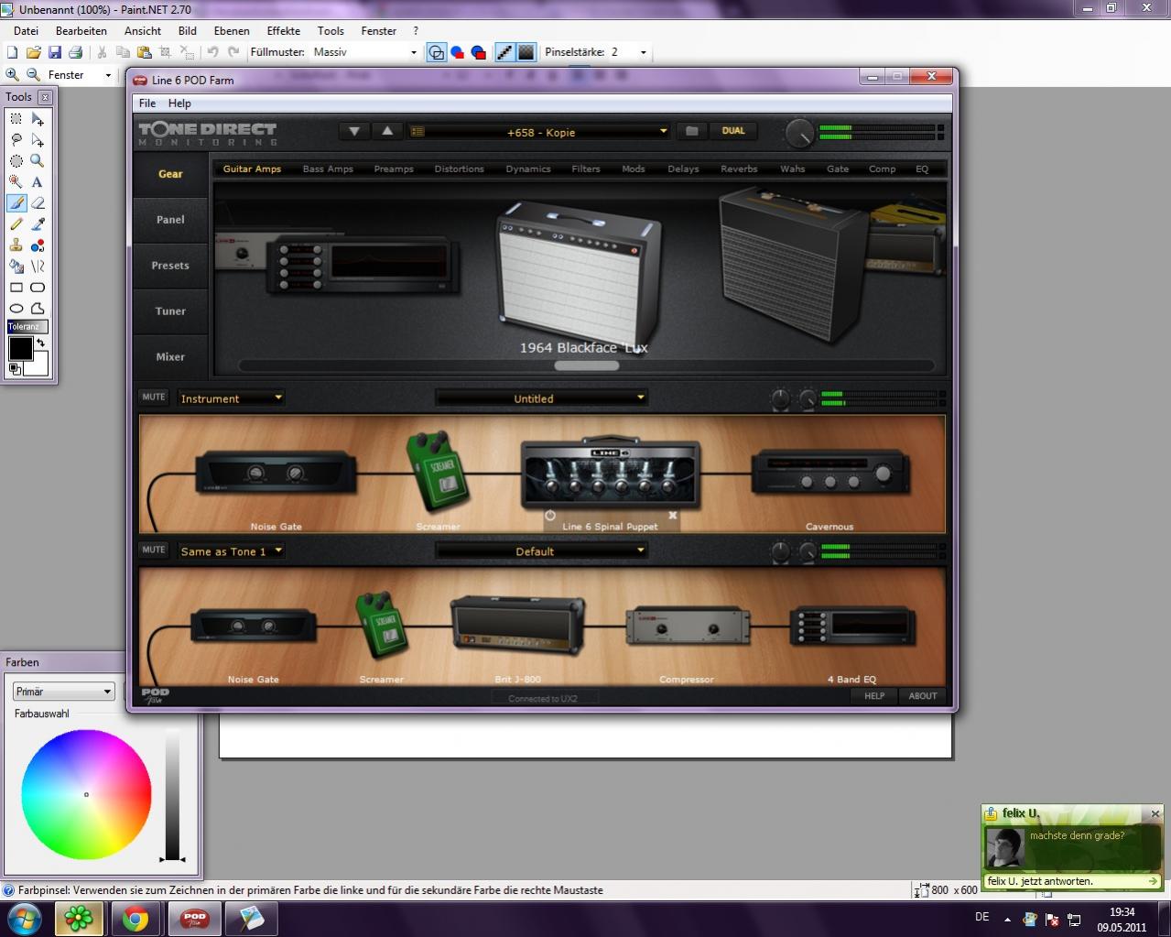
Task: Select the Magic Wand tool
Action: (x=16, y=182)
